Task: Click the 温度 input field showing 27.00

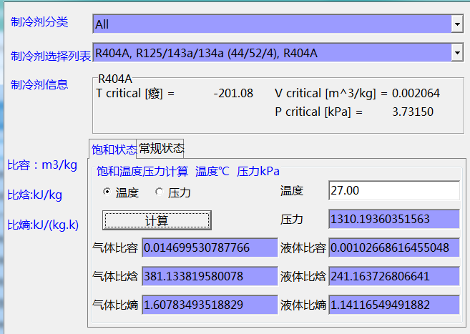Action: pyautogui.click(x=393, y=191)
